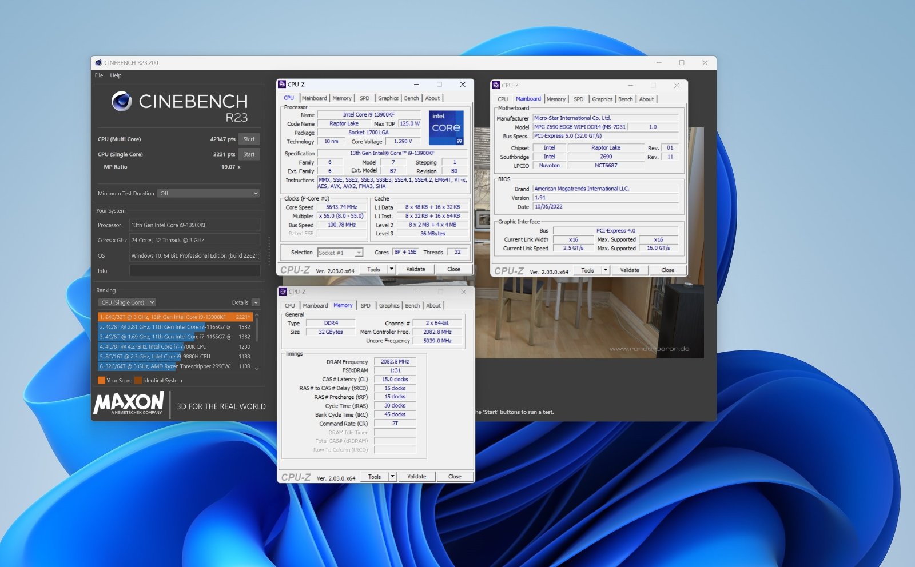Select ranking row Core i9-9880H CPU
Screen dimensions: 915x567
[x=175, y=356]
